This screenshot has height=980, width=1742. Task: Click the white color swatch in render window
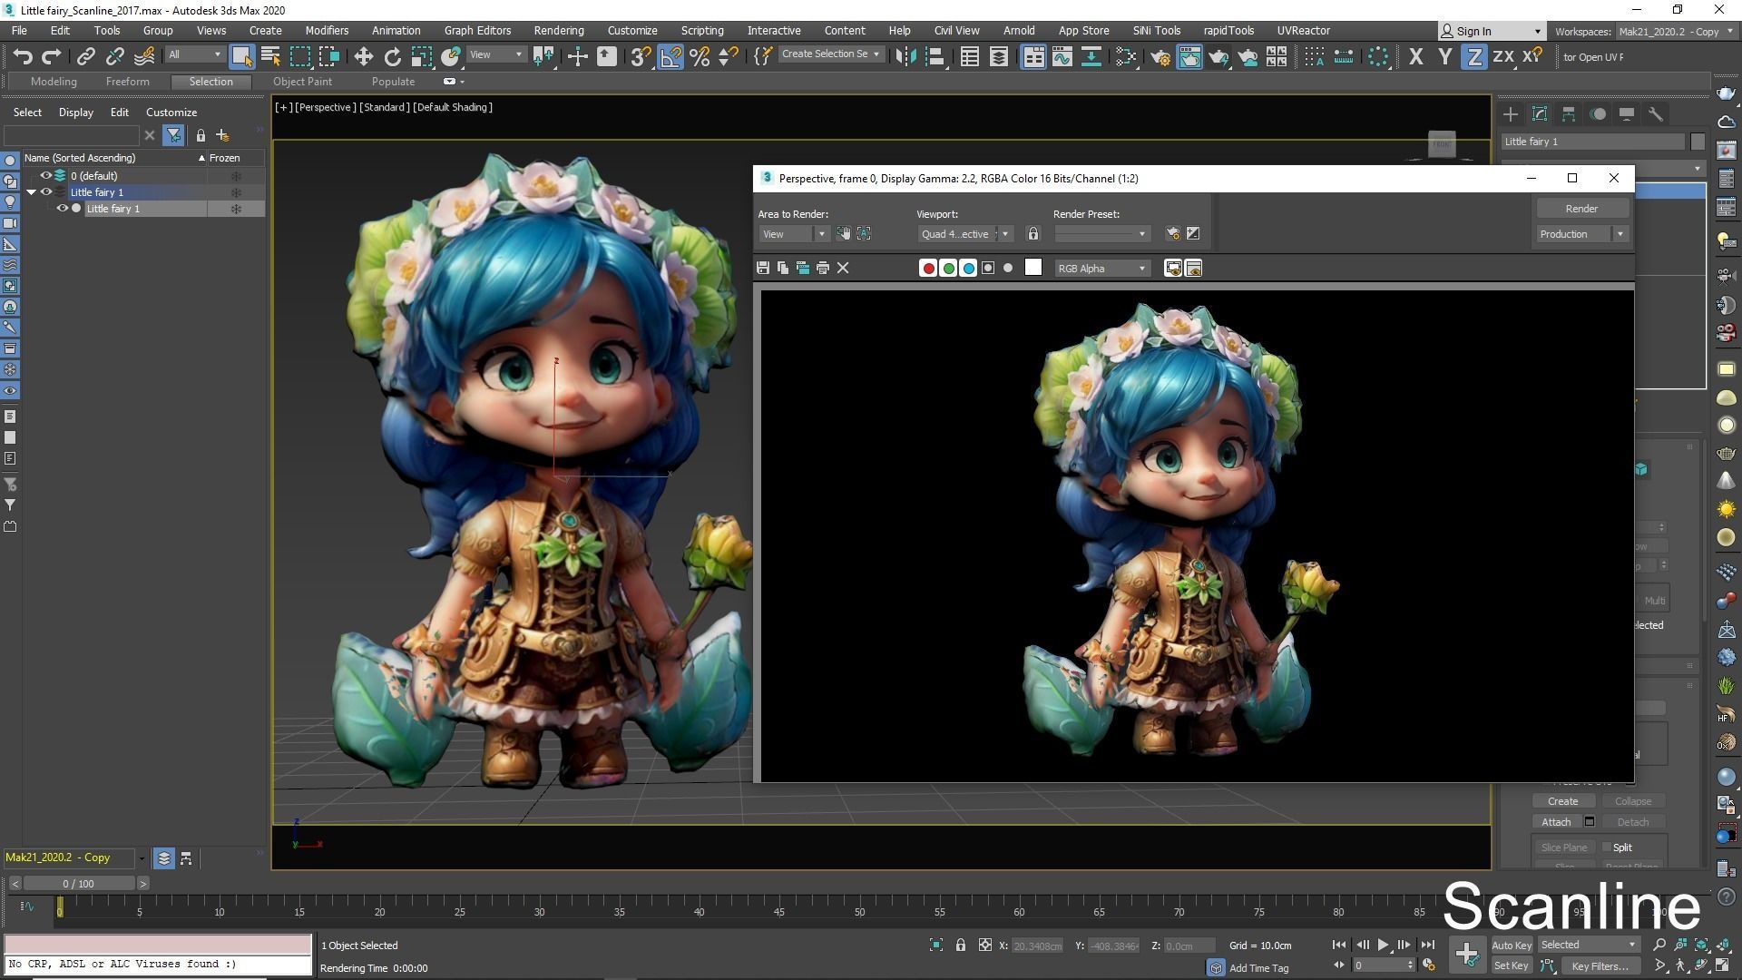pos(1032,268)
